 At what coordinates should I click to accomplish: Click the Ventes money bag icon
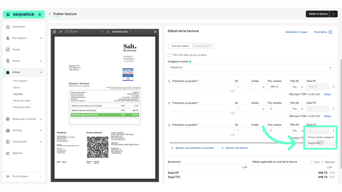(8, 61)
